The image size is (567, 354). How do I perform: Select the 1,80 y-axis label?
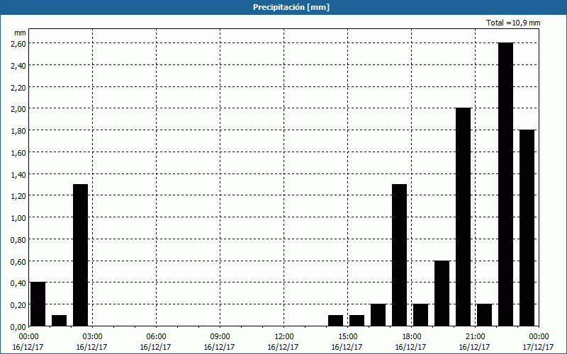(x=18, y=130)
